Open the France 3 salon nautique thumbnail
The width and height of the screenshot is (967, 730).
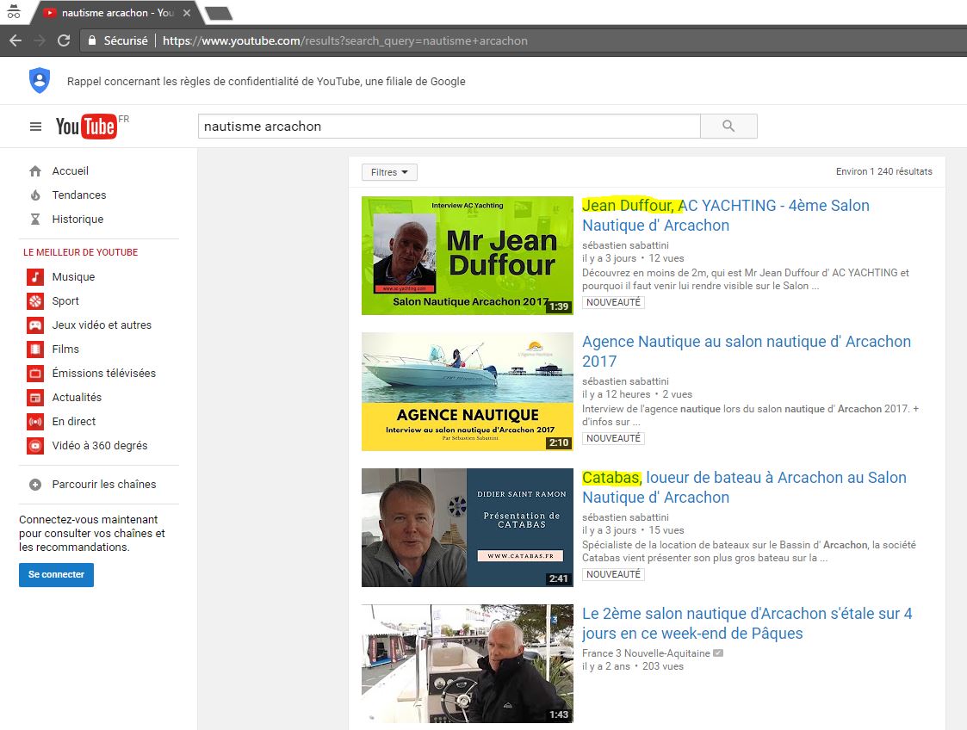(x=468, y=664)
